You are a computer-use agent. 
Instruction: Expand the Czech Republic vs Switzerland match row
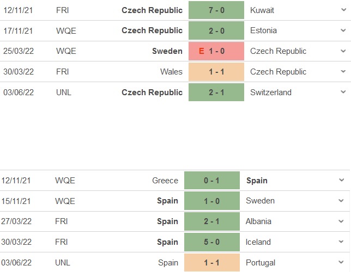point(342,93)
